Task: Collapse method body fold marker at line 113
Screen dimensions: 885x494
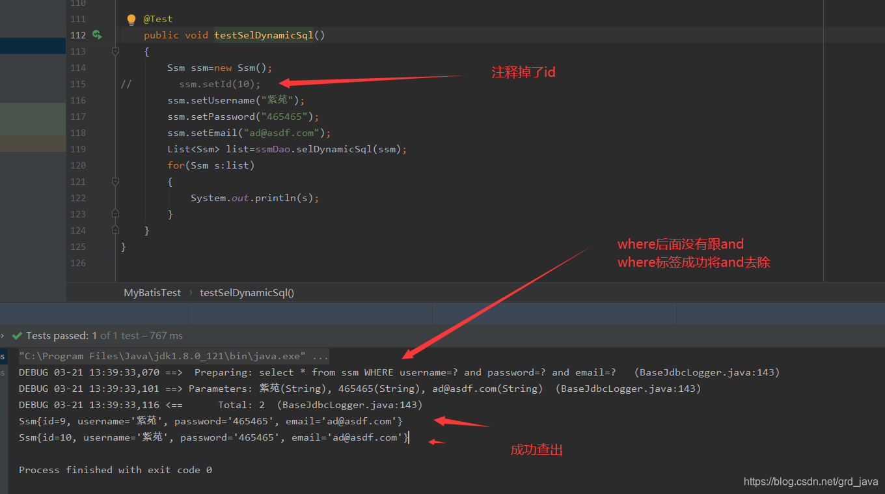Action: tap(115, 51)
